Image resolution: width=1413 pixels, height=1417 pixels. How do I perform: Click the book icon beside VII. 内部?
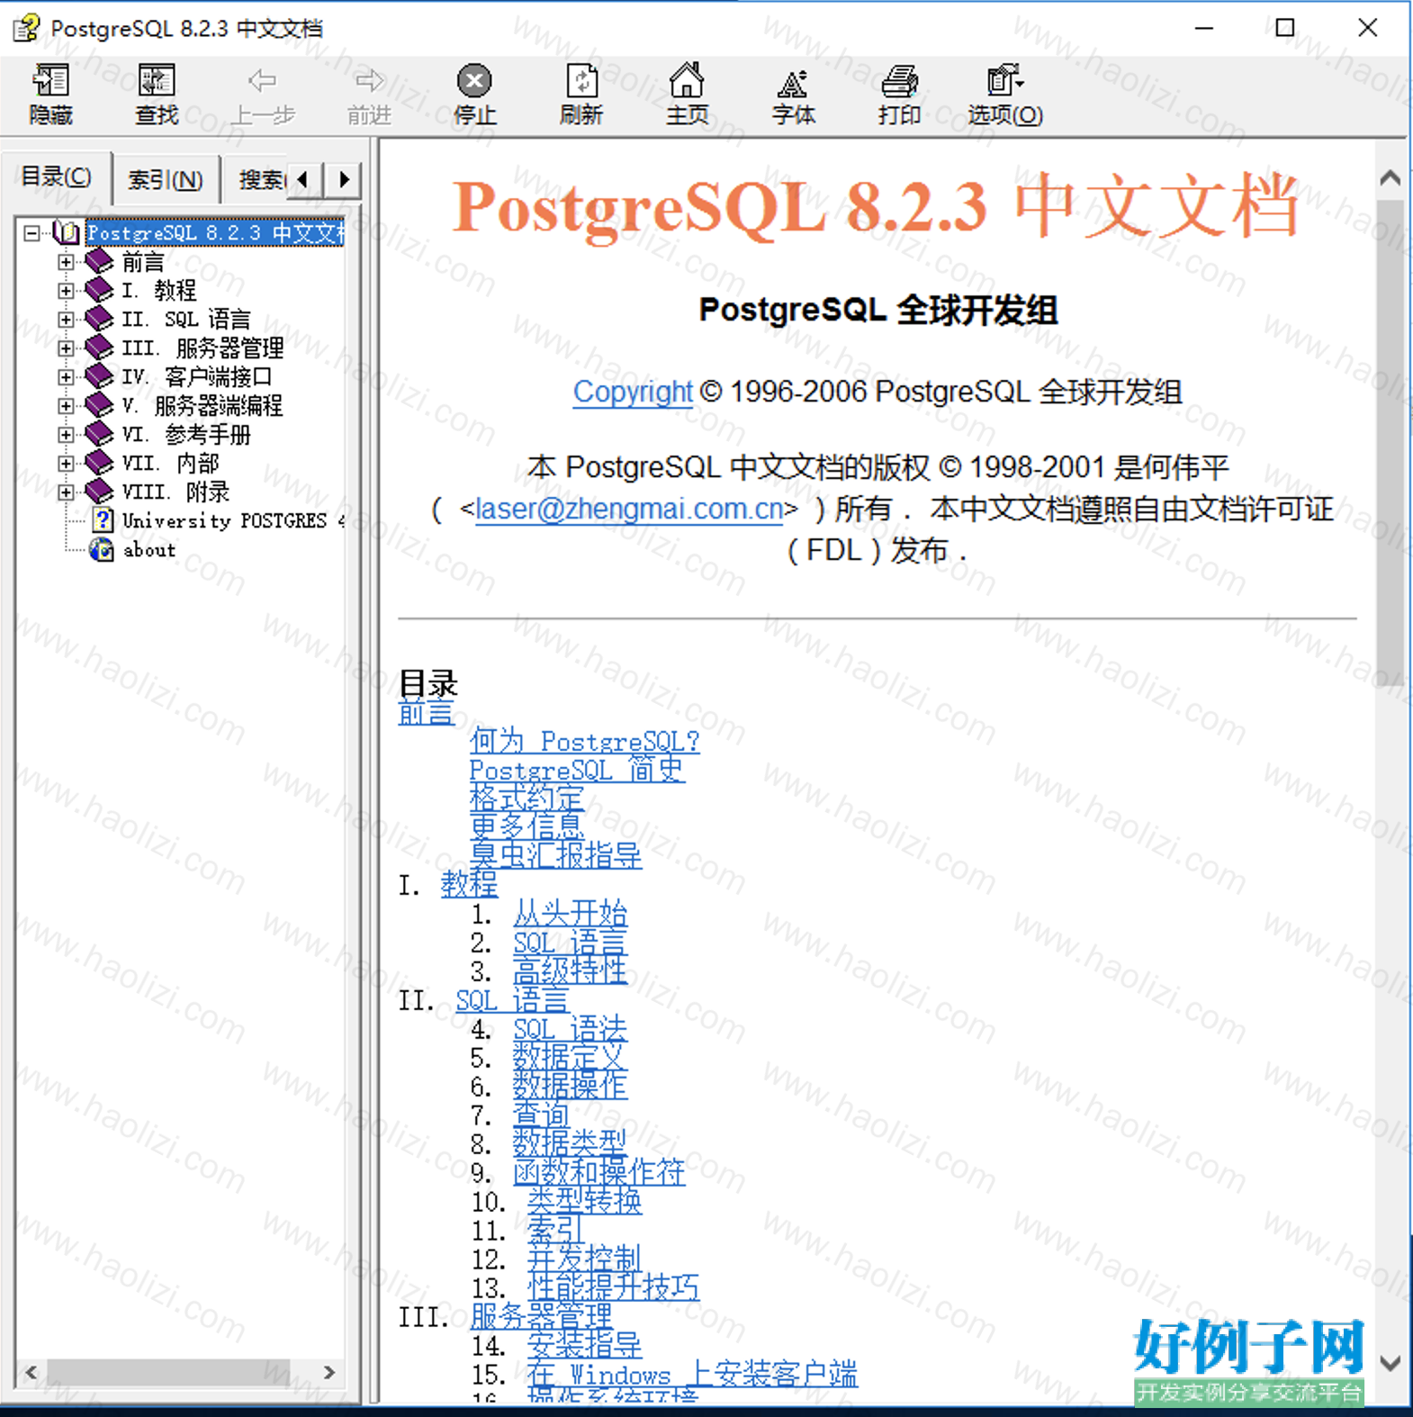[99, 463]
